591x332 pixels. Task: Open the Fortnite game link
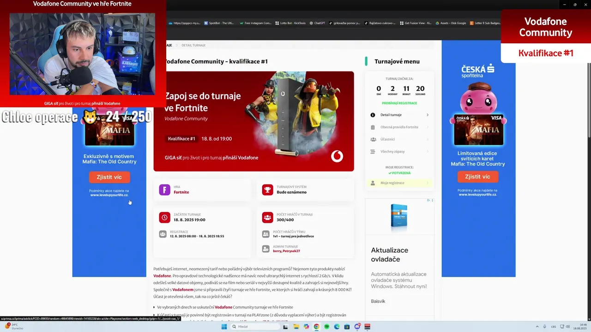coord(181,192)
